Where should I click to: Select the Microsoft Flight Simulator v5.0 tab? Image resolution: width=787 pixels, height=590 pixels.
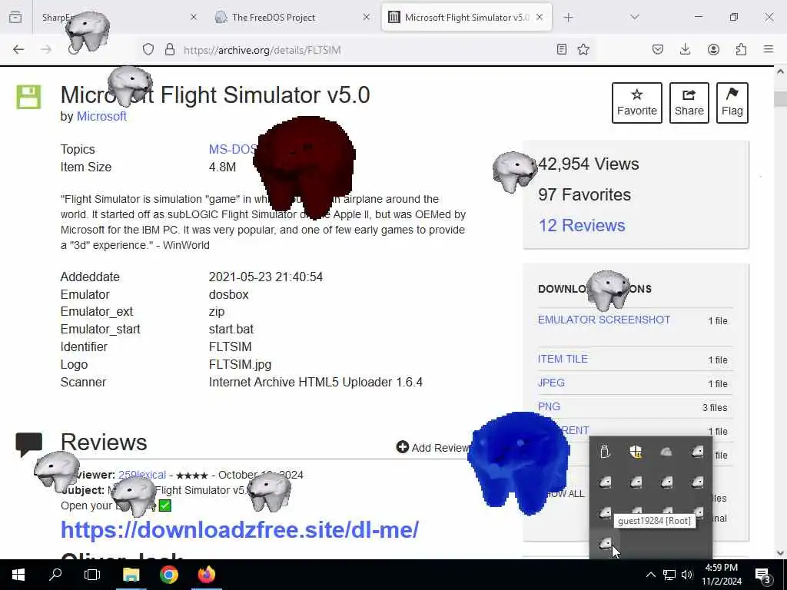tap(467, 17)
